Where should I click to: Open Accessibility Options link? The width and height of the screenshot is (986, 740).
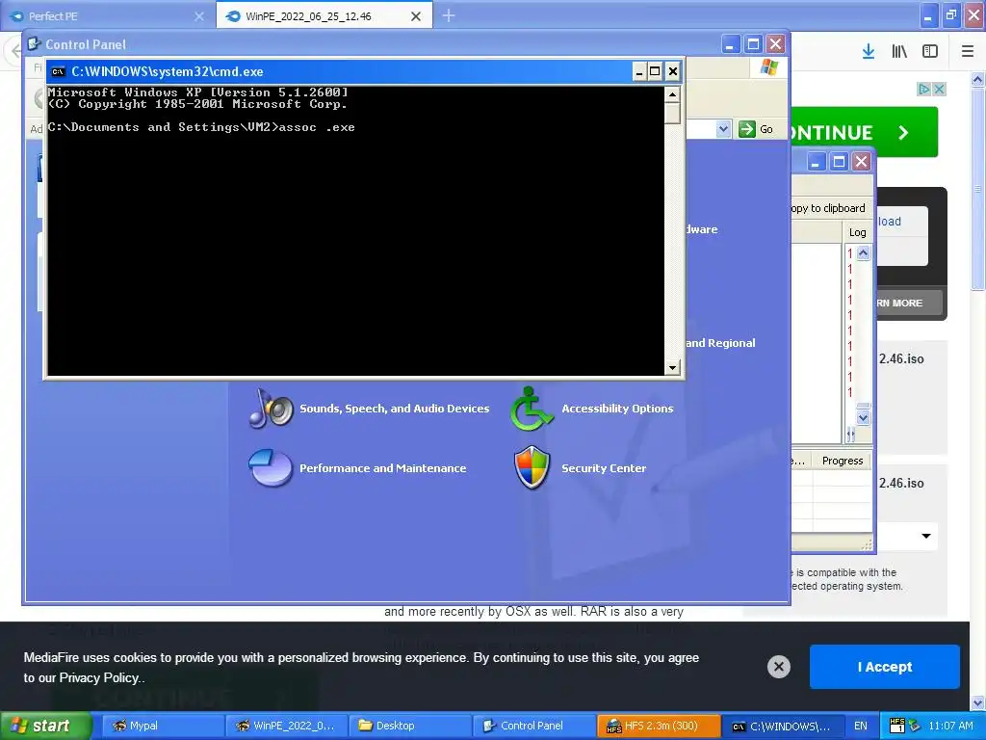[x=617, y=409]
